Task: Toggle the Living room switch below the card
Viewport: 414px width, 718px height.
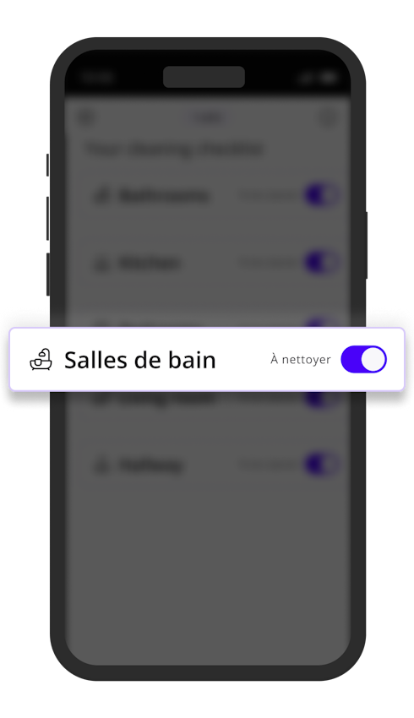Action: (x=322, y=400)
